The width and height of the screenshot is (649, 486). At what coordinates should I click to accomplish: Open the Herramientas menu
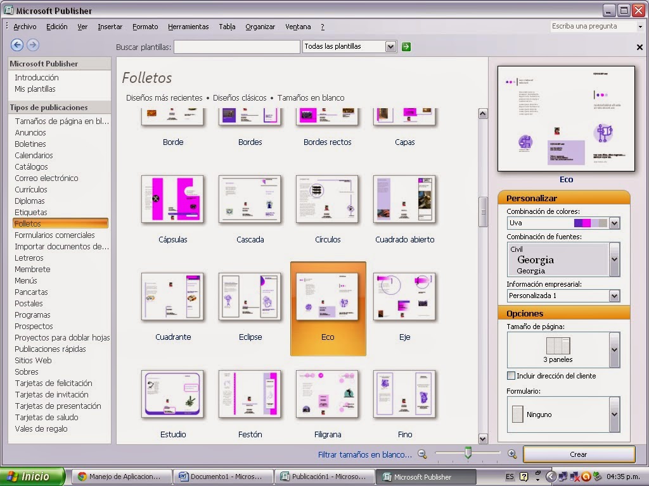(x=188, y=27)
